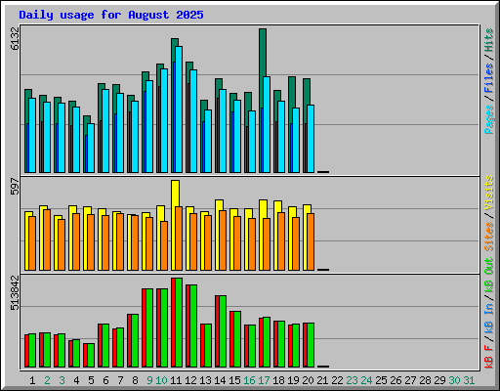Click day 12 on the x-axis
The image size is (500, 391).
click(190, 380)
